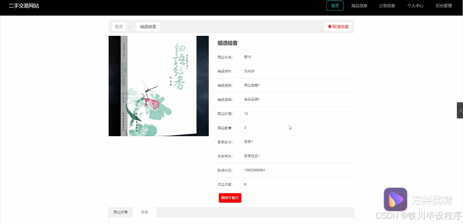
Task: Click the click-count value 9
Action: pyautogui.click(x=245, y=184)
